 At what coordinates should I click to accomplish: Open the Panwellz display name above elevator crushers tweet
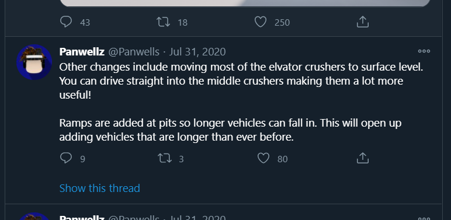point(82,52)
